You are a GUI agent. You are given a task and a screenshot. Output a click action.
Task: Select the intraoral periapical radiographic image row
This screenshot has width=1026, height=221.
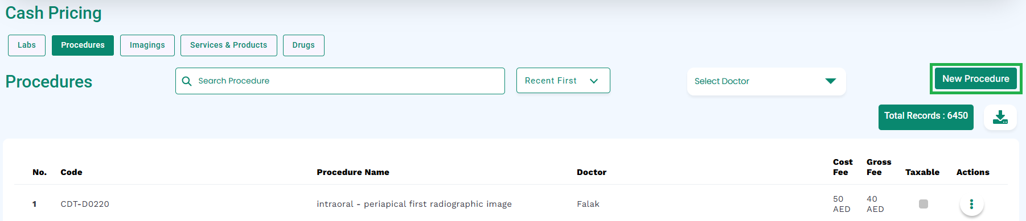click(x=511, y=204)
